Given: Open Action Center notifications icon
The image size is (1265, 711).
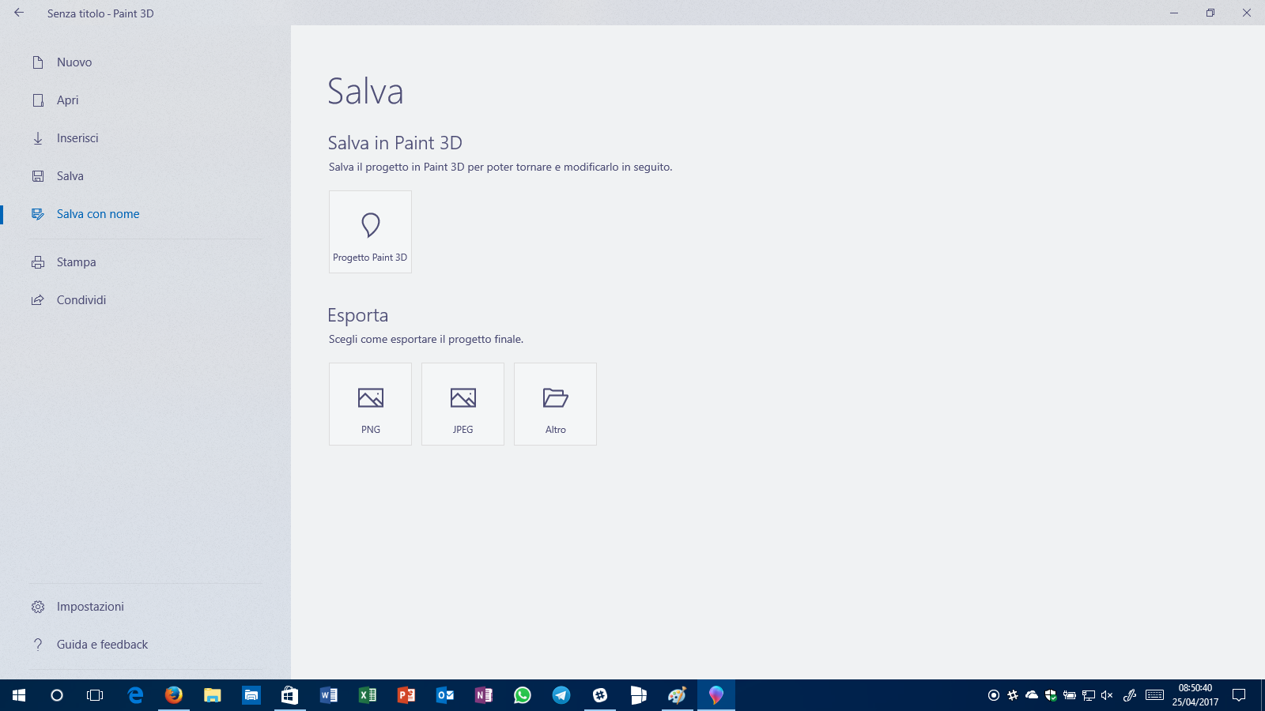Looking at the screenshot, I should [x=1239, y=695].
